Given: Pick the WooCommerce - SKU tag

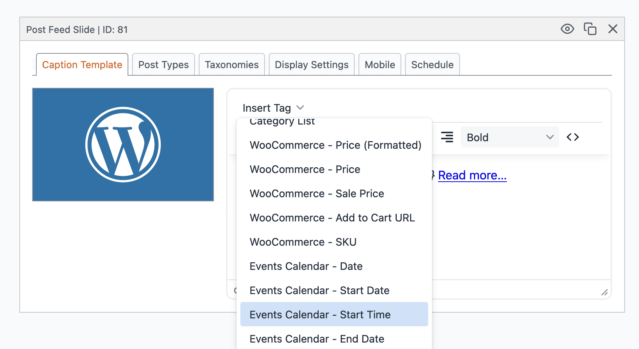Looking at the screenshot, I should pyautogui.click(x=303, y=242).
